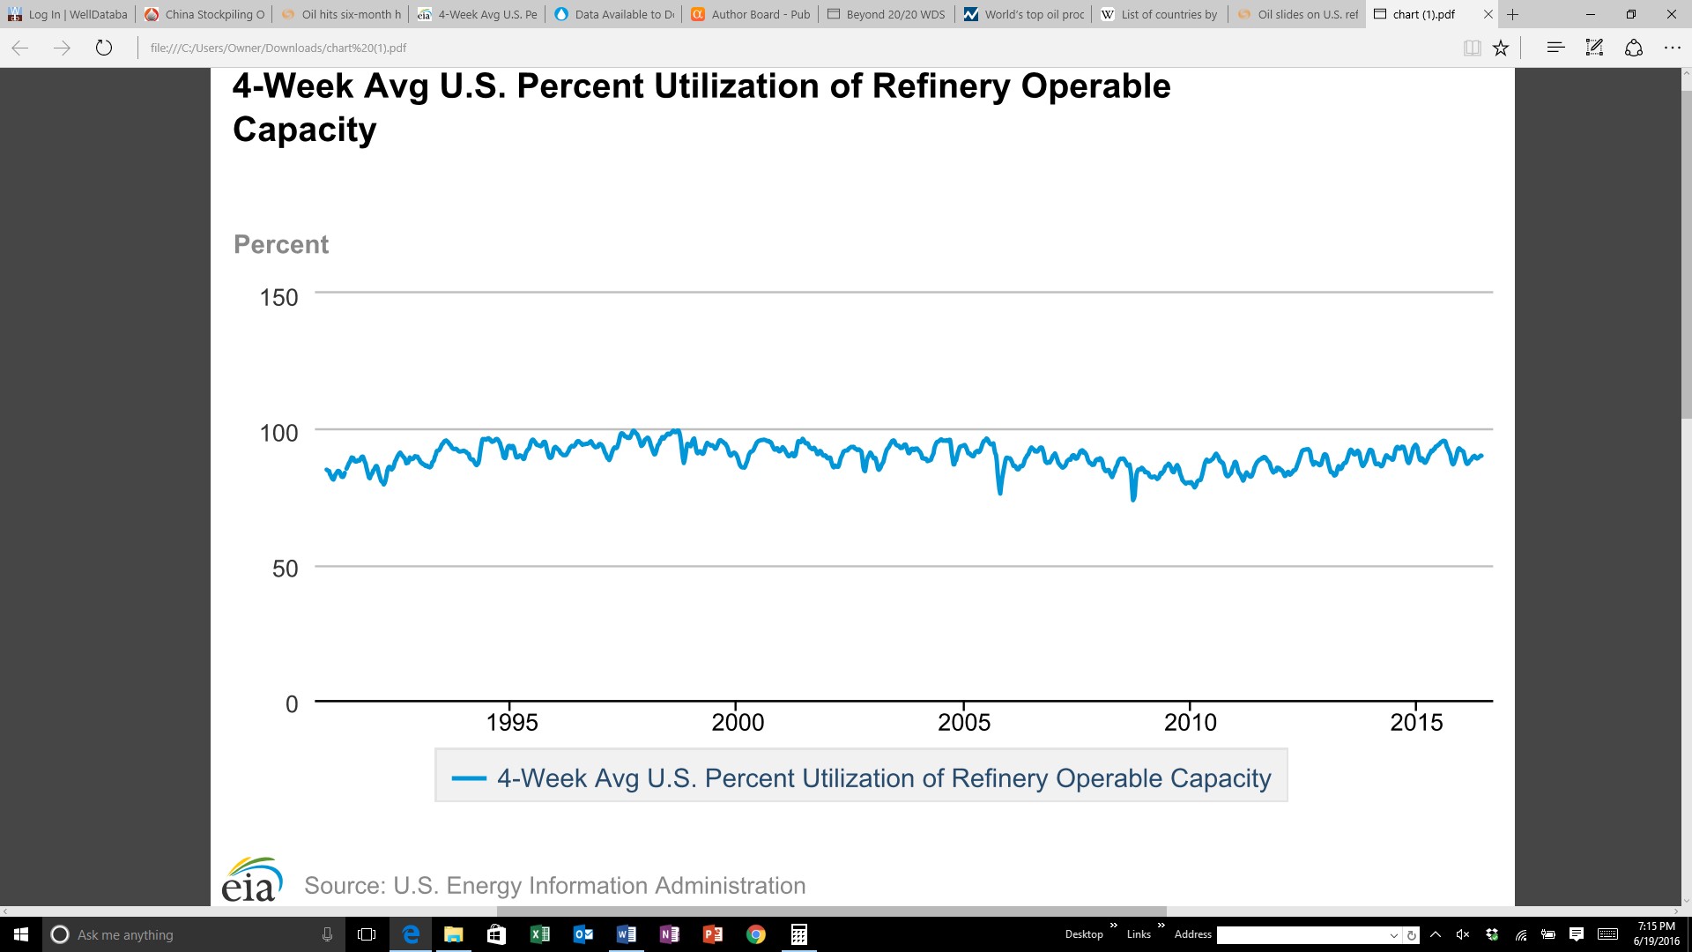Click the file URL address bar
Screen dimensions: 1692x952
(x=793, y=48)
